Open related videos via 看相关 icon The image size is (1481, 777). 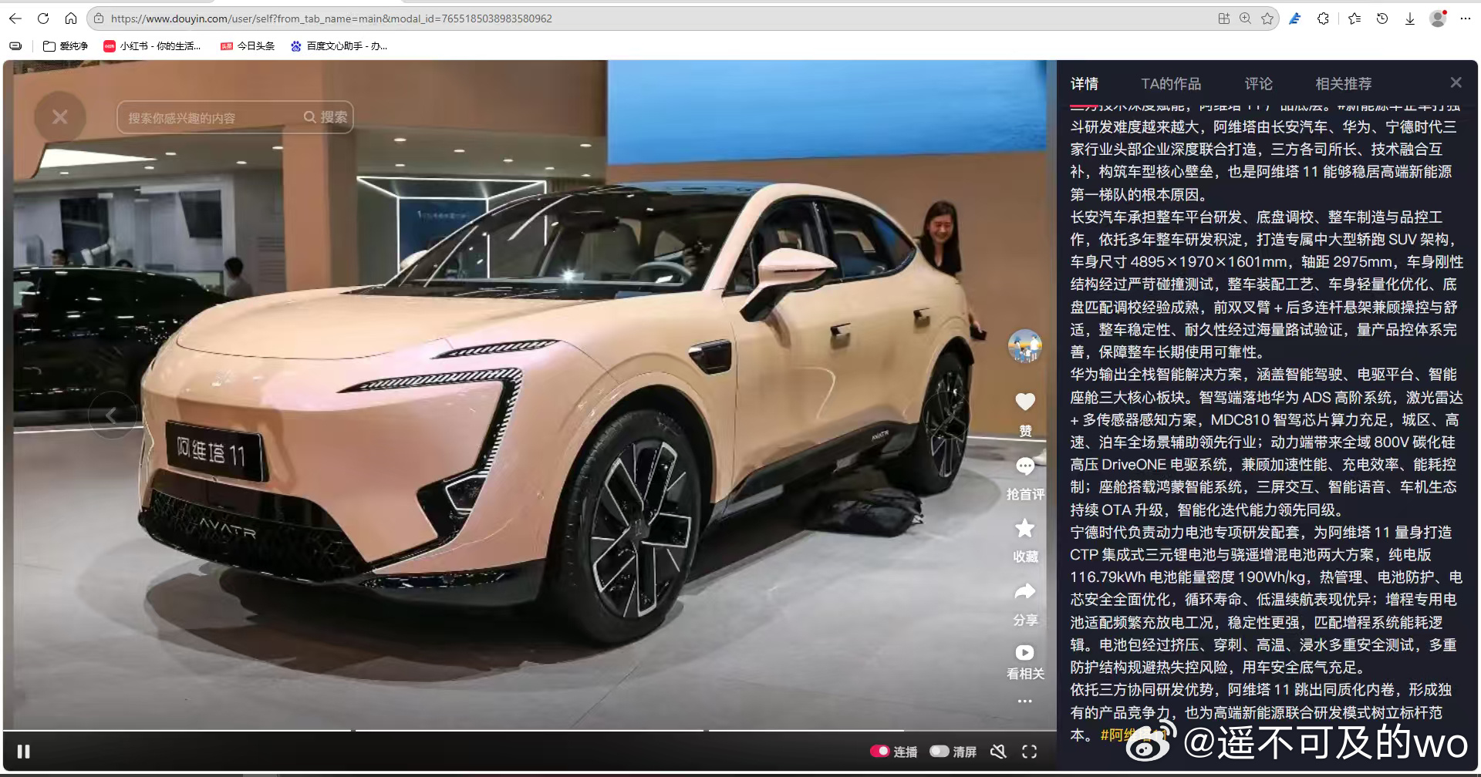[1024, 652]
